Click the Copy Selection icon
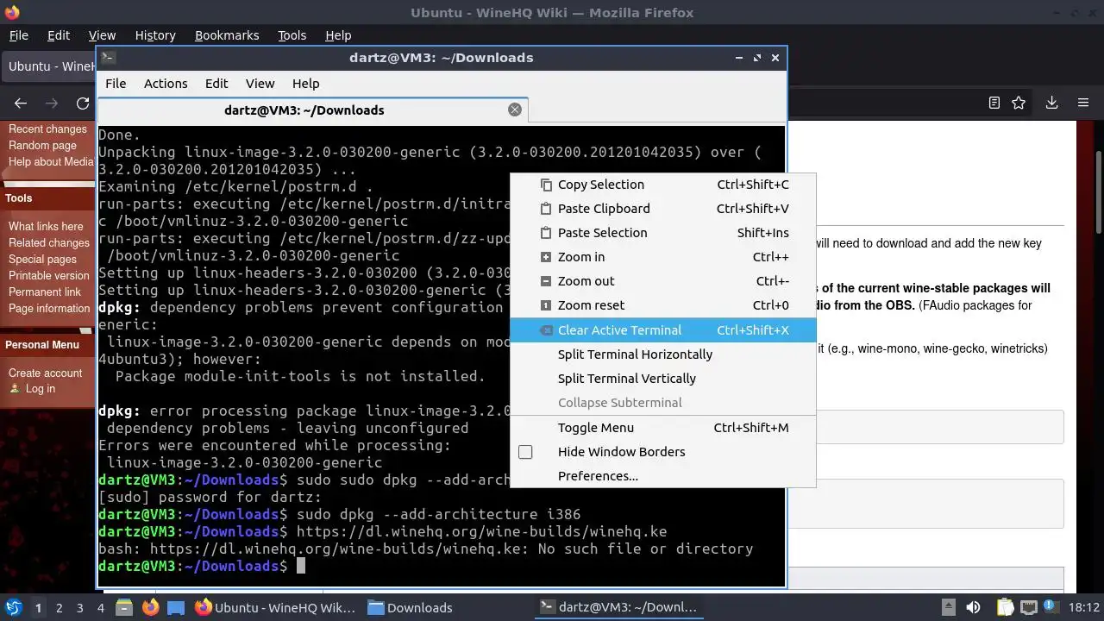The height and width of the screenshot is (621, 1104). (545, 185)
